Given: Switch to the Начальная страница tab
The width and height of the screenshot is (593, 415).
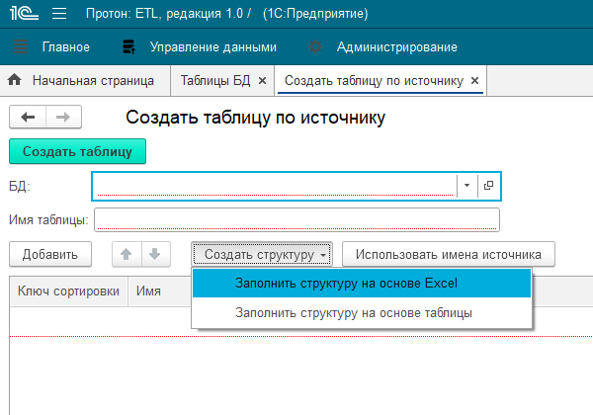Looking at the screenshot, I should (85, 80).
